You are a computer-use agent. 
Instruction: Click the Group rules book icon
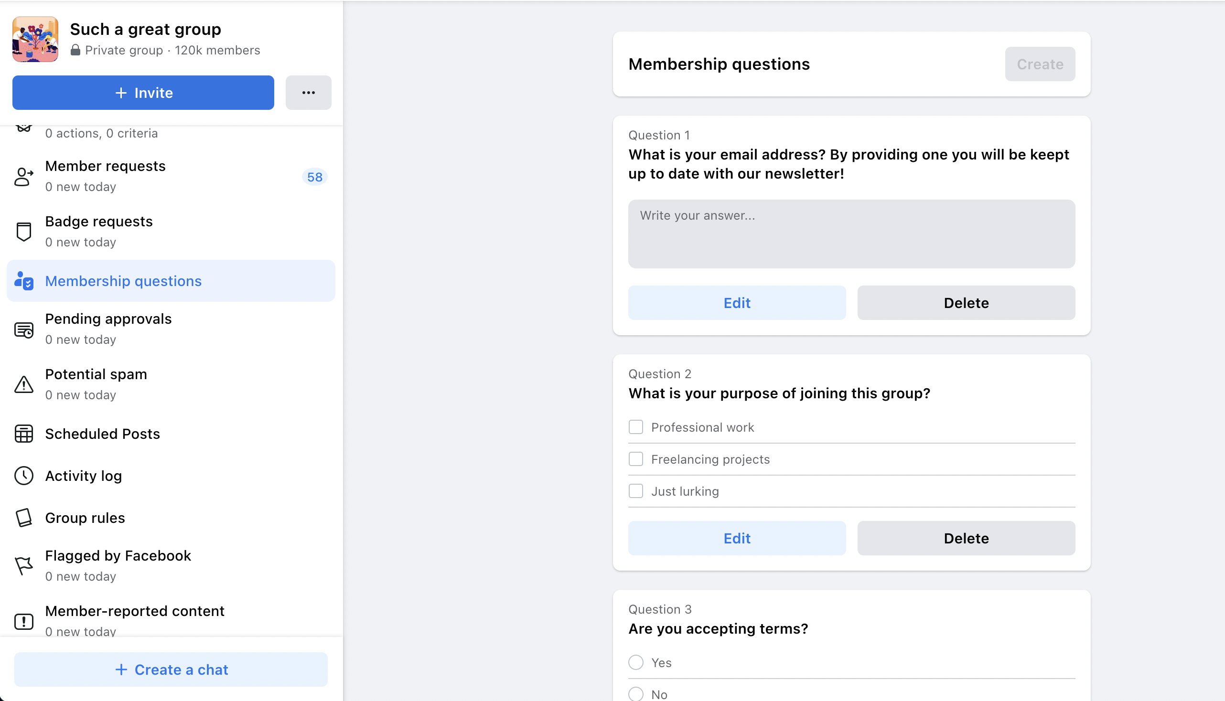[x=23, y=518]
